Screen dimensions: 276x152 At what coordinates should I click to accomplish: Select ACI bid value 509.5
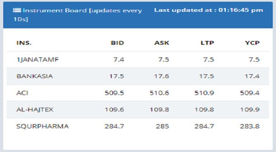click(114, 93)
